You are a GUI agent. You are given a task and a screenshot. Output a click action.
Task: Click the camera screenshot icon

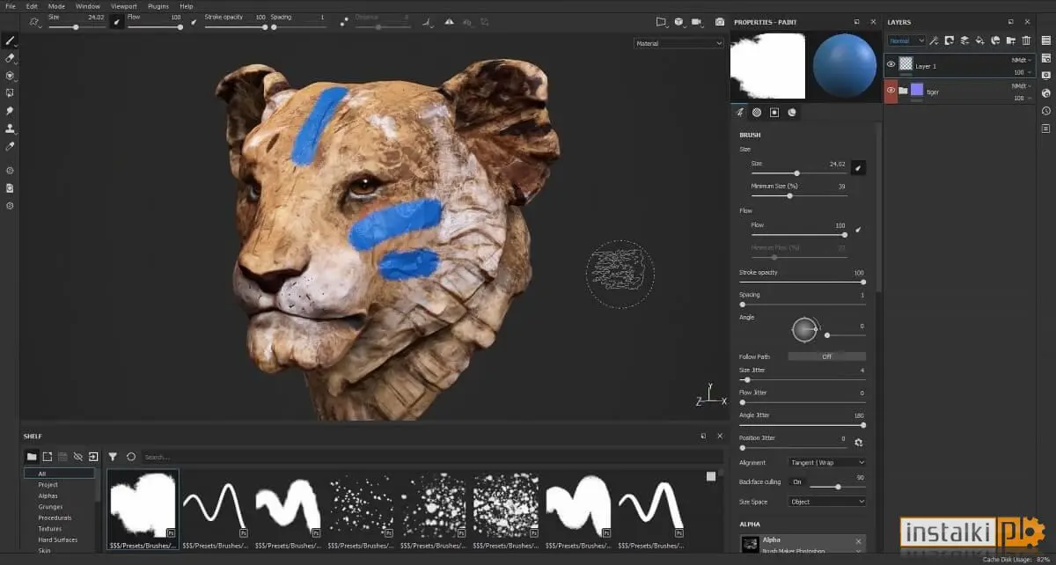click(720, 21)
